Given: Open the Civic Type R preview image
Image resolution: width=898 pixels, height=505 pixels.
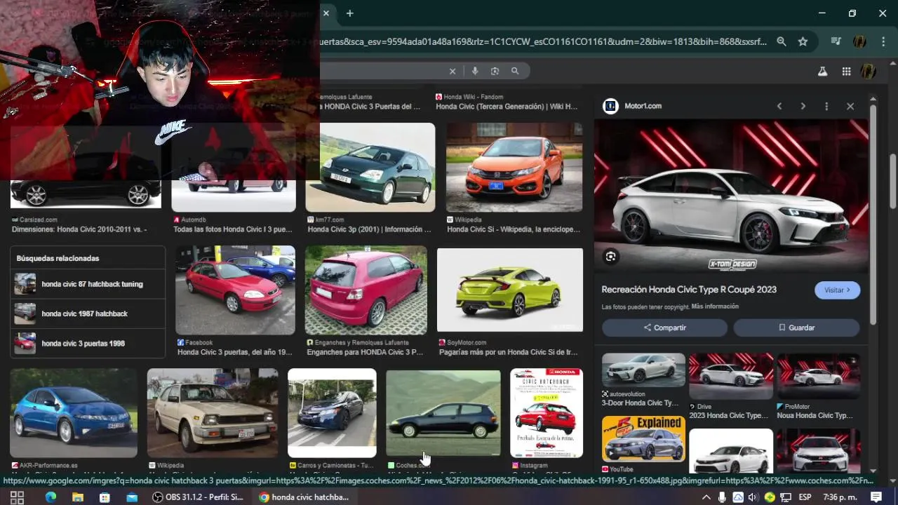Looking at the screenshot, I should [x=731, y=196].
